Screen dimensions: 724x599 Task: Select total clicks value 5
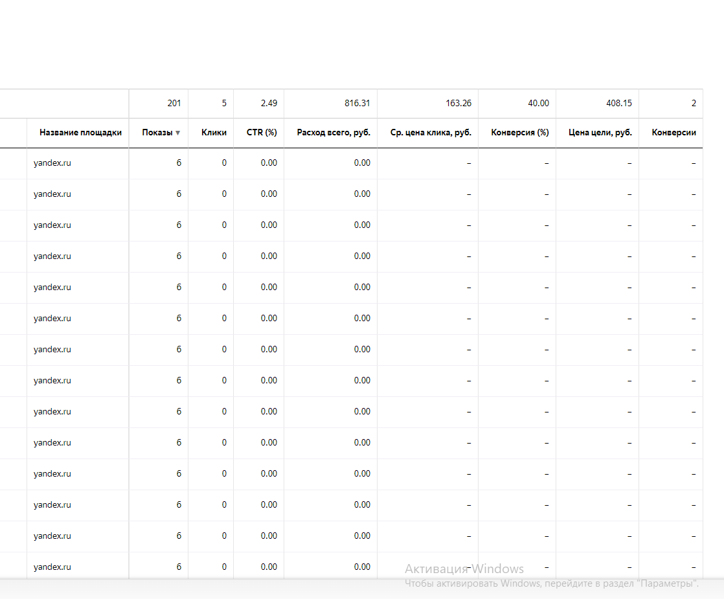tap(225, 104)
